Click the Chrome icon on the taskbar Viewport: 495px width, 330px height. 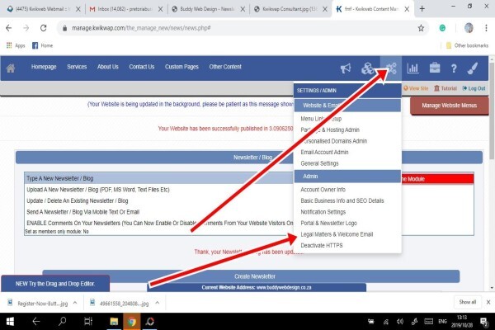coord(132,322)
